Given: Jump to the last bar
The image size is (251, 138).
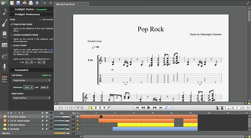Looking at the screenshot, I should click(161, 108).
